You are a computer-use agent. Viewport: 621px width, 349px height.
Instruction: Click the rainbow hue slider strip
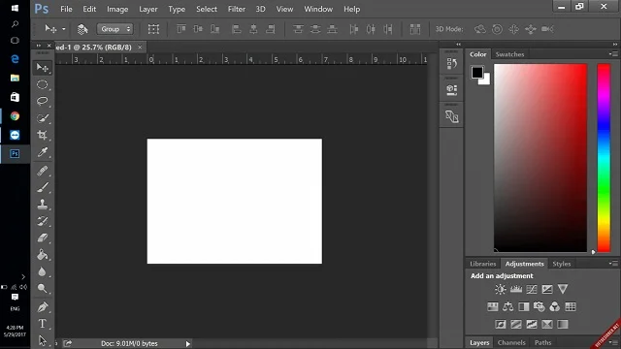point(604,157)
